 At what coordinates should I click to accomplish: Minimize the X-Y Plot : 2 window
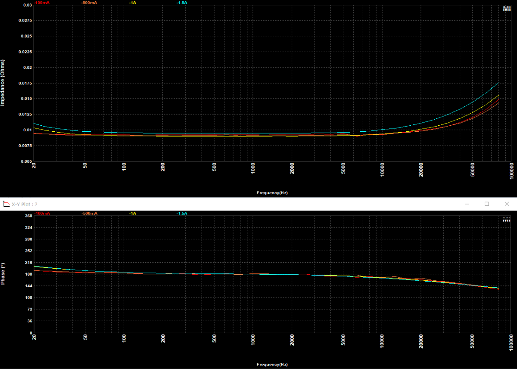click(x=468, y=204)
